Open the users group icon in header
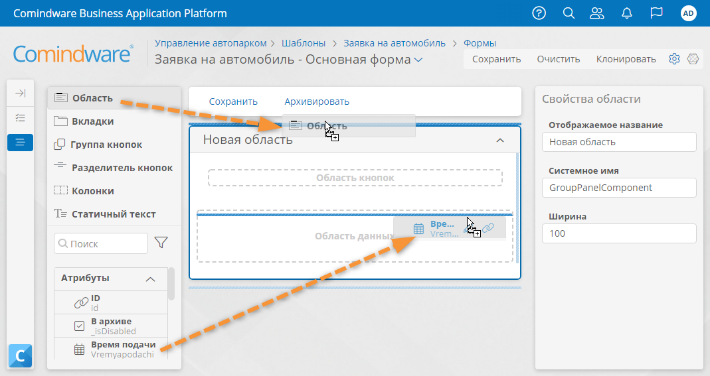This screenshot has height=376, width=710. 597,13
